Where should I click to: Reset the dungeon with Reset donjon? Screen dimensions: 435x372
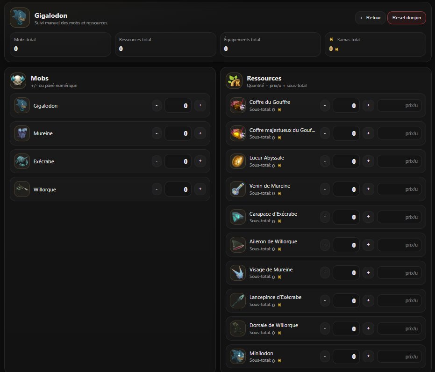coord(406,18)
